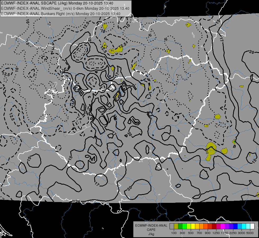Image resolution: width=259 pixels, height=238 pixels.
Task: Click the CAPE label in the legend
Action: click(x=151, y=230)
